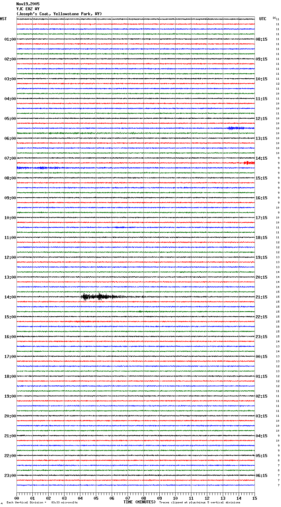Select the 16:00 MST time label
This screenshot has width=281, height=507.
coord(10,337)
